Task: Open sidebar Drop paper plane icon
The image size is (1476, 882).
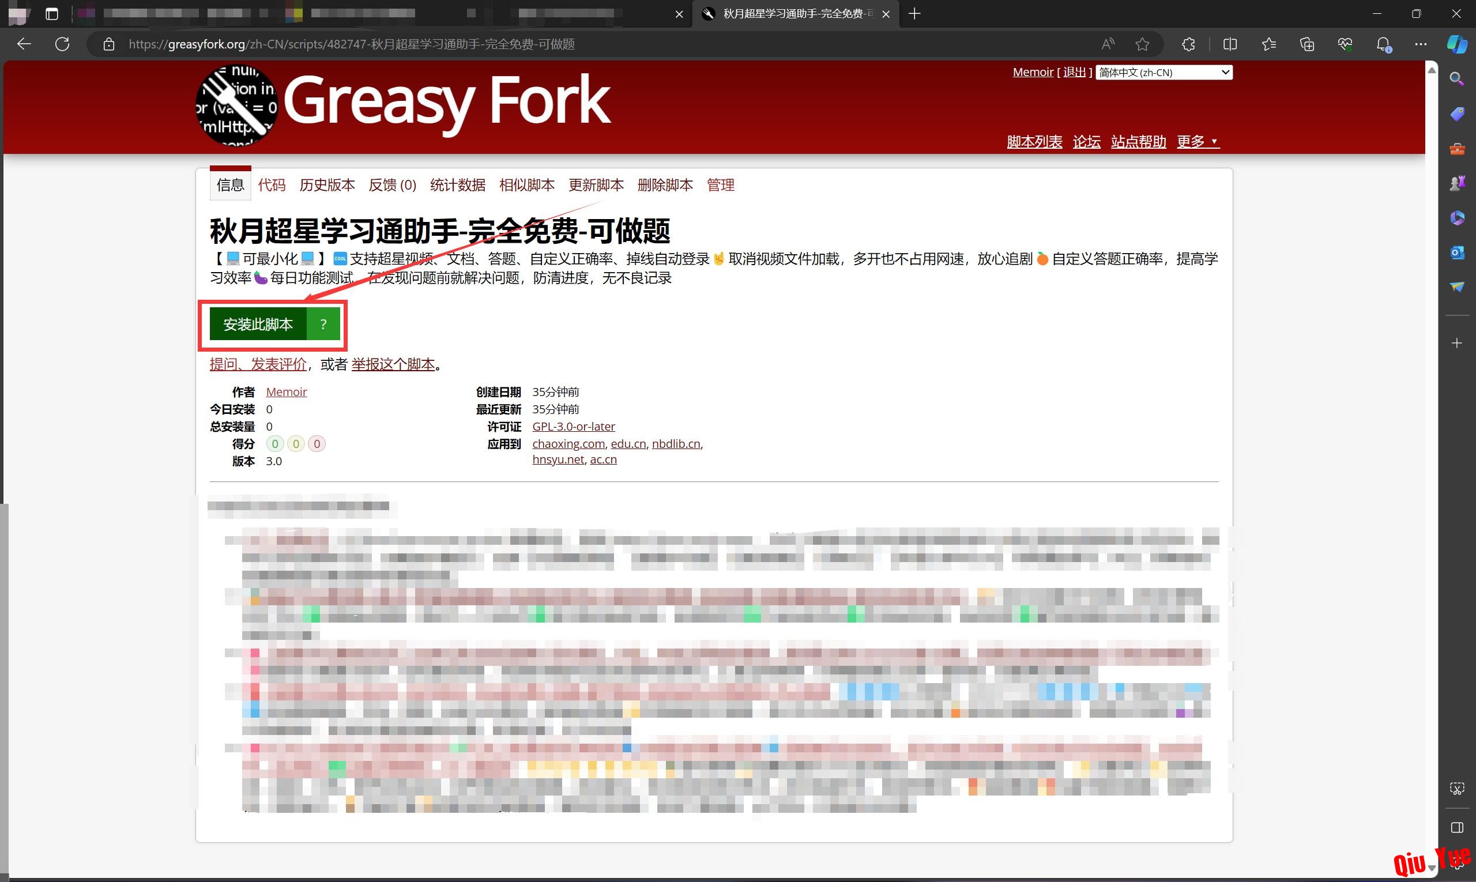Action: click(x=1456, y=287)
